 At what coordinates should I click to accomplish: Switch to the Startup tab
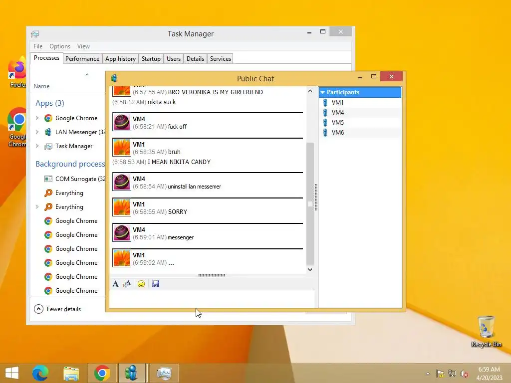click(x=151, y=59)
